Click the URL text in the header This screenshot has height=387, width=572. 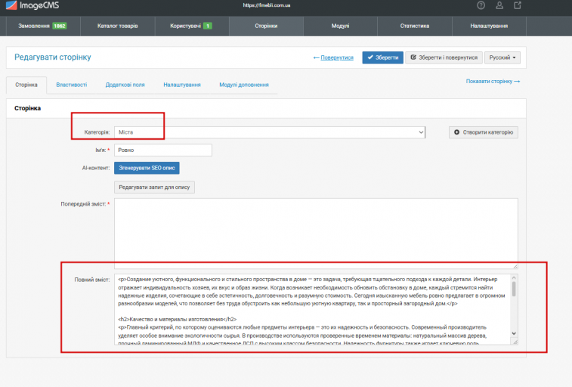click(x=267, y=5)
